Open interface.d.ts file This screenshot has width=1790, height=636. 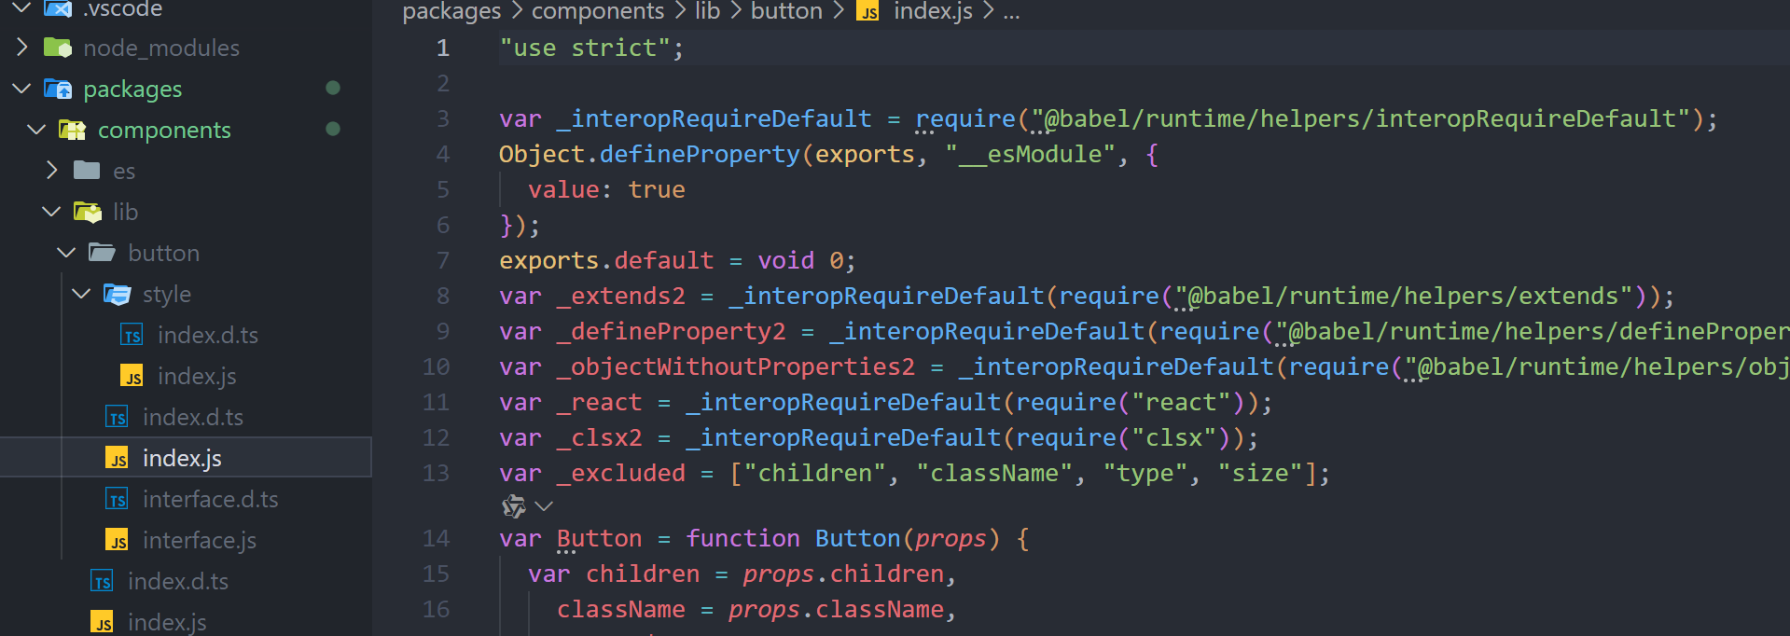tap(211, 499)
